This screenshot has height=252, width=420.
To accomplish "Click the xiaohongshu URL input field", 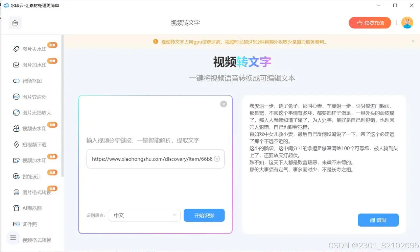I will pyautogui.click(x=156, y=159).
